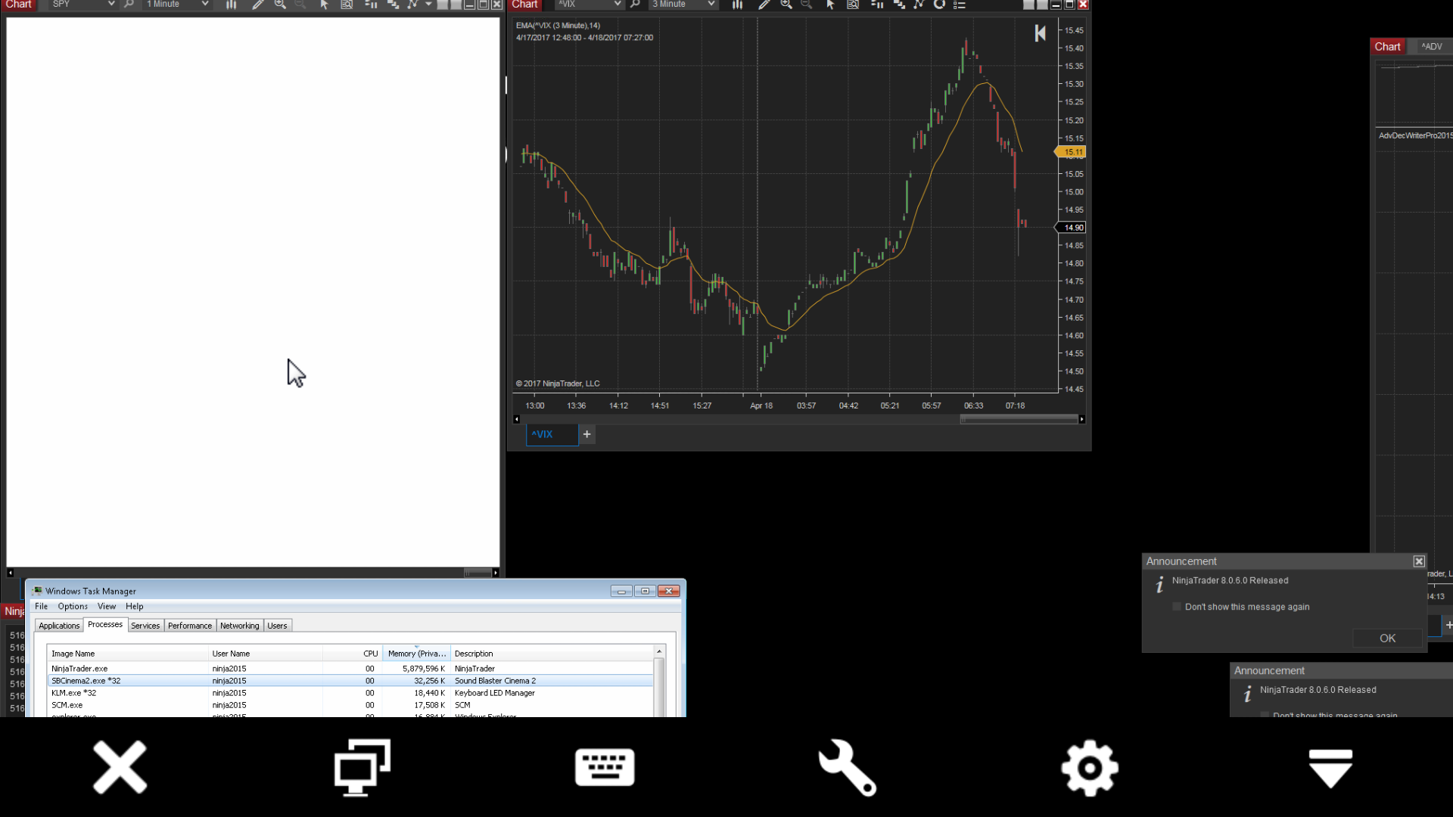Screen dimensions: 1453x817
Task: Click zoom-in magnifier on VIX chart toolbar
Action: pyautogui.click(x=786, y=5)
